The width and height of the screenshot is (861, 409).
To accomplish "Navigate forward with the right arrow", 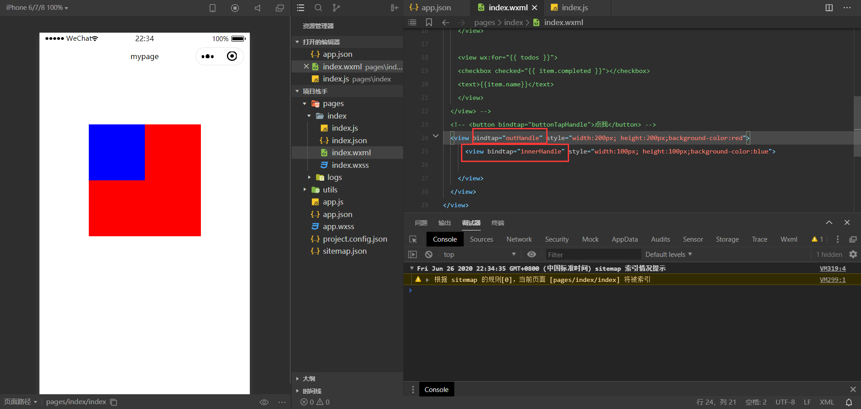I will pyautogui.click(x=461, y=22).
